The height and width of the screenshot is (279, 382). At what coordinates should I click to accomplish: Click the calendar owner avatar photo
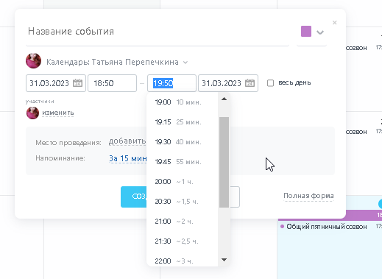[33, 61]
